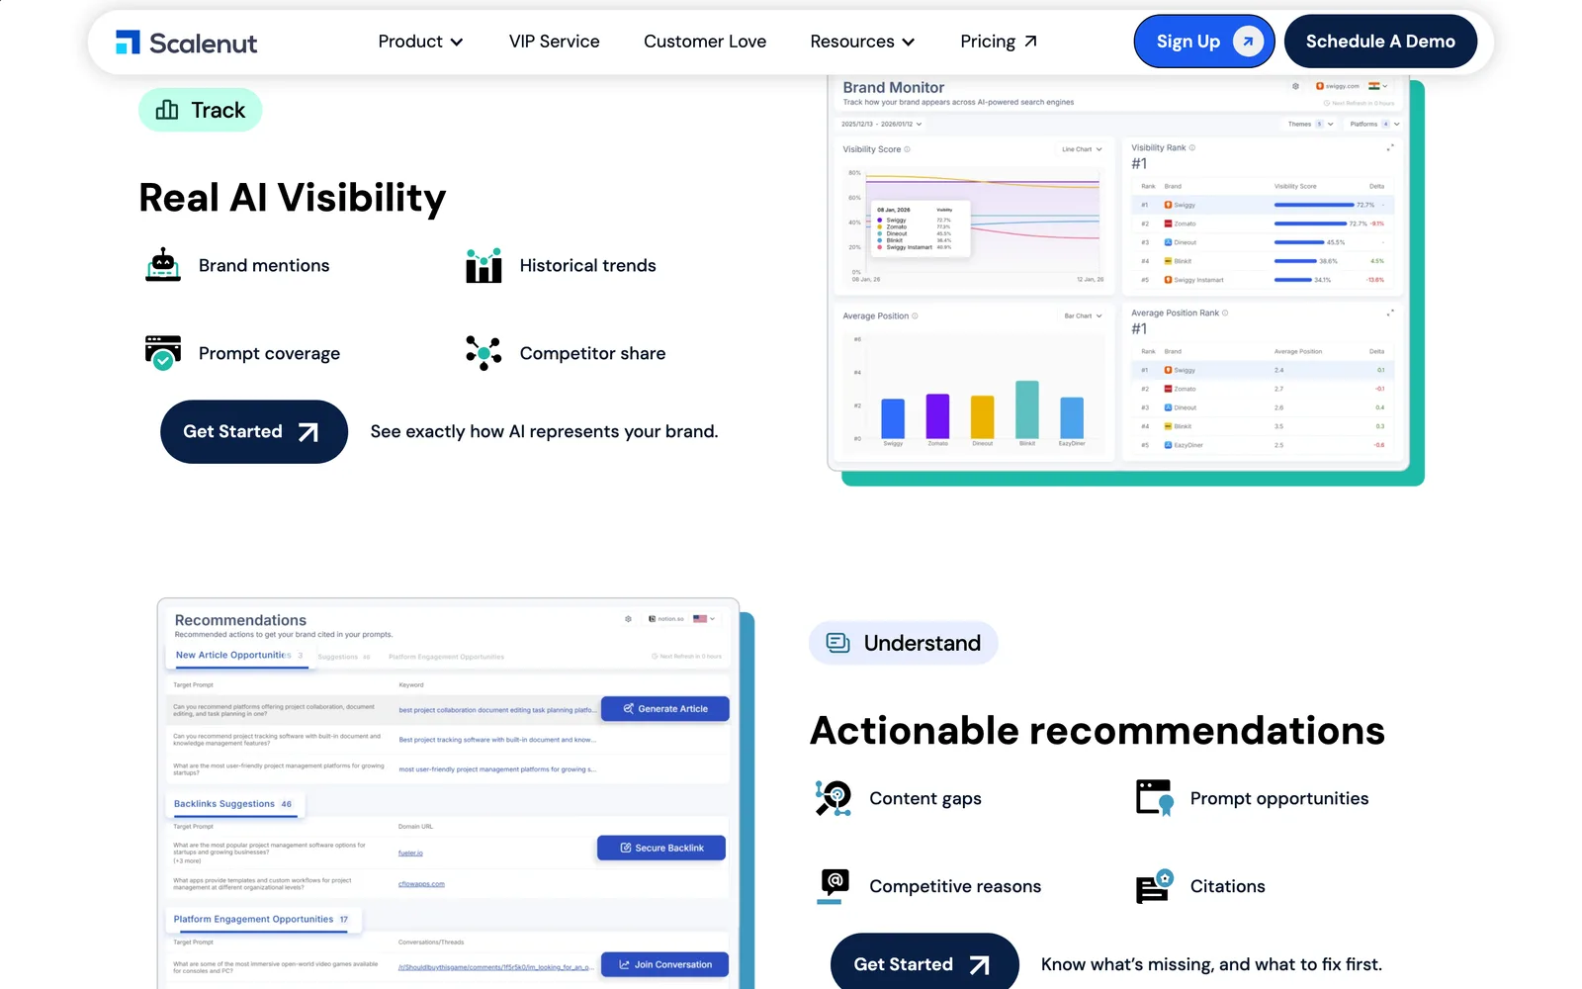This screenshot has width=1582, height=989.
Task: Click the Brand mentions robot icon
Action: click(163, 265)
